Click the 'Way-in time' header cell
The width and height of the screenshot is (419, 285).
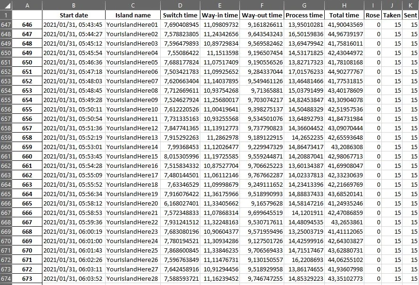pos(220,15)
